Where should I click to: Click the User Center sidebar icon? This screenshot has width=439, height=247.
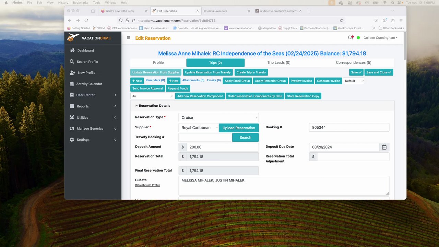(x=72, y=95)
